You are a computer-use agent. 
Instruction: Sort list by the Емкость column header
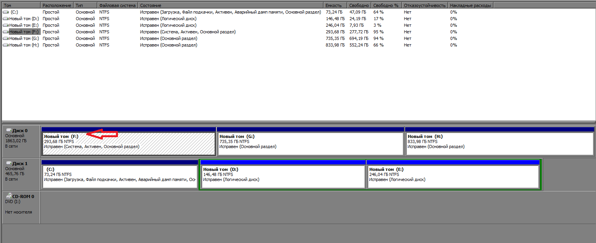(335, 5)
